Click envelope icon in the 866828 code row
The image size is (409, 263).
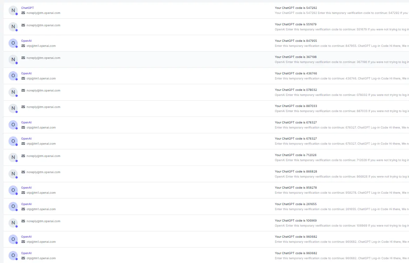pyautogui.click(x=23, y=172)
